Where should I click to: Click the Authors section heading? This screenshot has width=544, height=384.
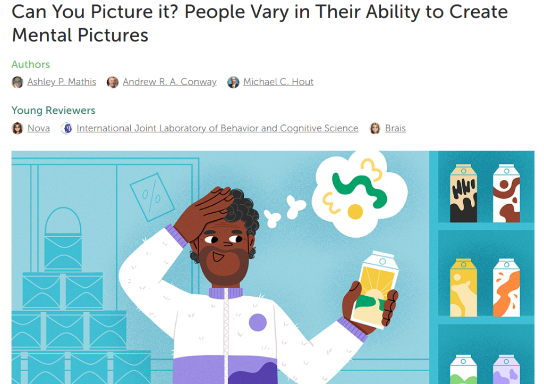pyautogui.click(x=30, y=64)
